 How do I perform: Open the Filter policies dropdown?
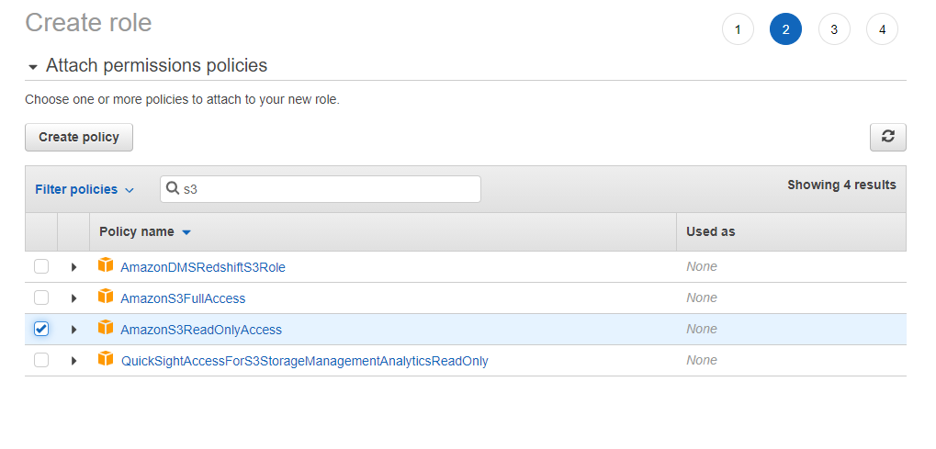(x=85, y=189)
